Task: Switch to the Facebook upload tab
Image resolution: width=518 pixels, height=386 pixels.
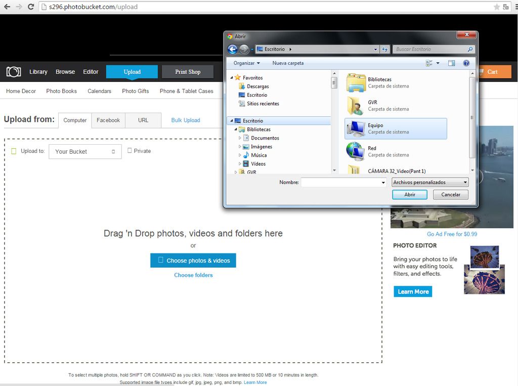Action: click(108, 120)
